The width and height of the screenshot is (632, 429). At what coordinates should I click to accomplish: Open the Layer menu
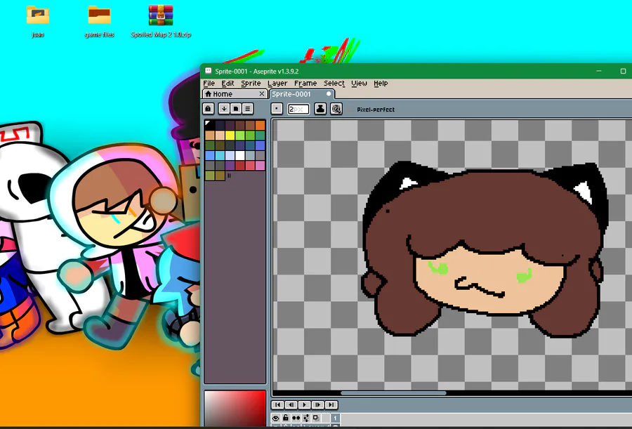point(277,83)
